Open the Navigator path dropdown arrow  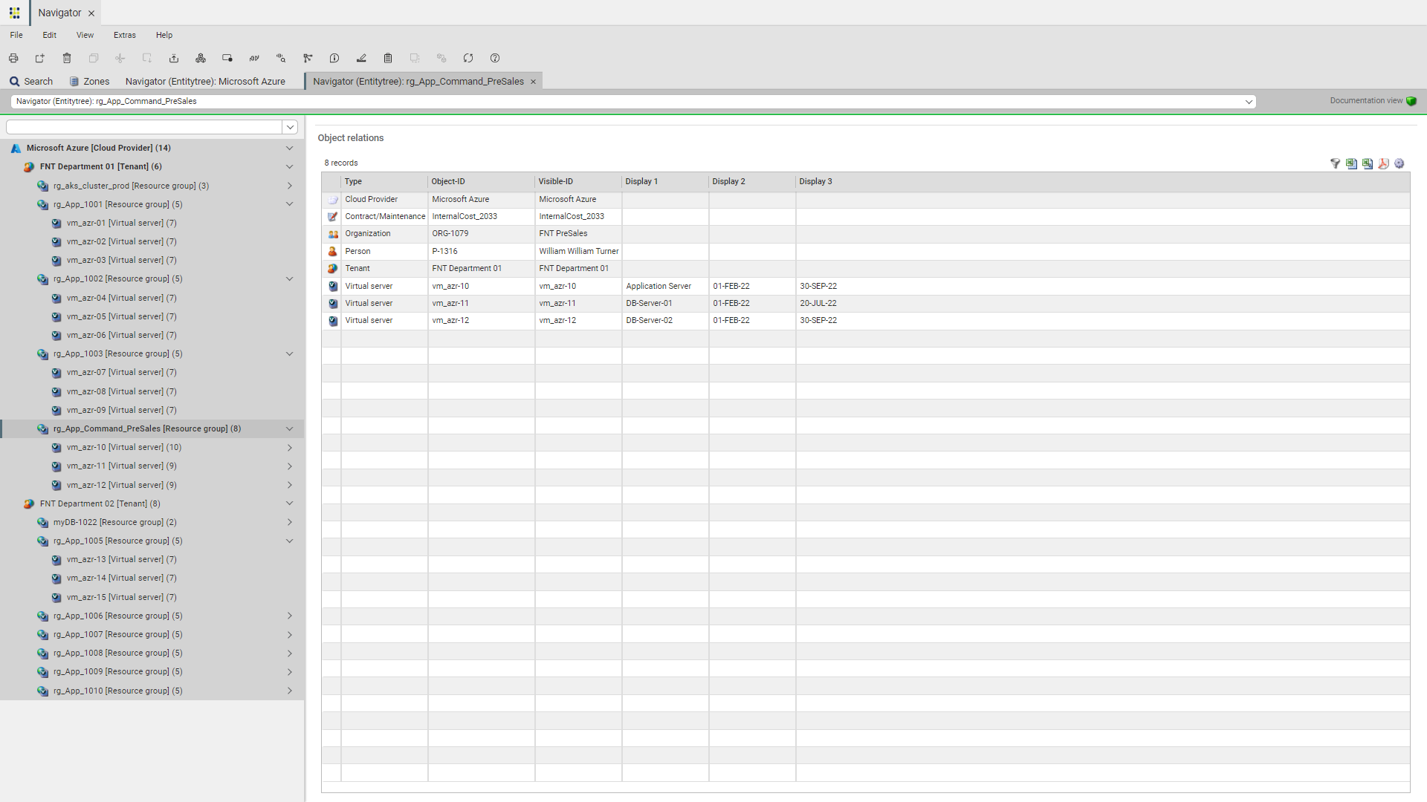[x=1249, y=102]
